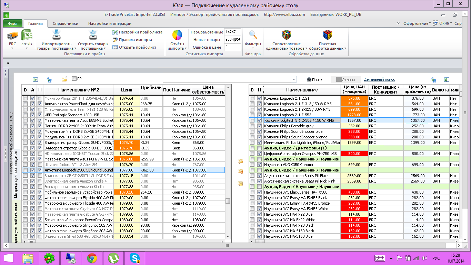
Task: Open the Детальный поиск link
Action: 379,79
